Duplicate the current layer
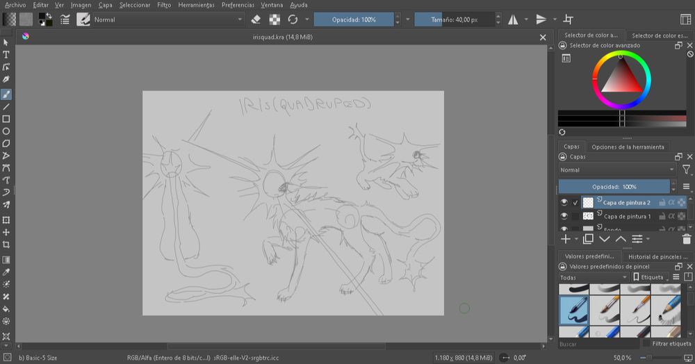 (588, 239)
